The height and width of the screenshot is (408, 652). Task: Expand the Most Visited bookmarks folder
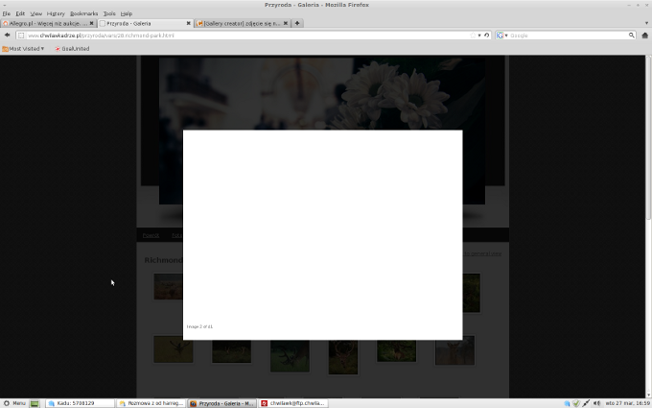pos(24,48)
